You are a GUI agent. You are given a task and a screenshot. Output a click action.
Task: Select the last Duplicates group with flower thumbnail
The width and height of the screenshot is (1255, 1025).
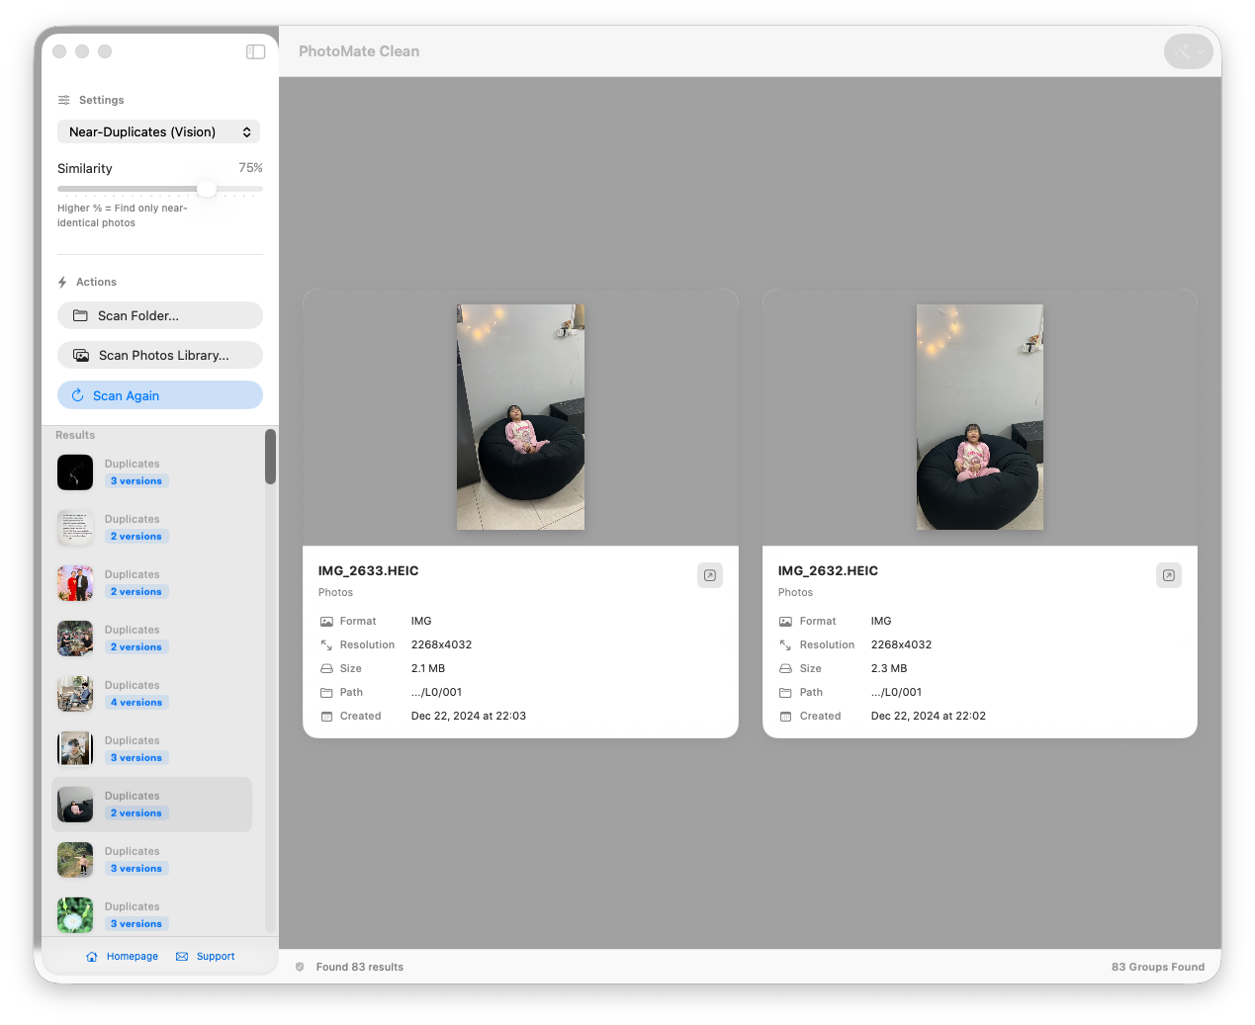point(151,914)
